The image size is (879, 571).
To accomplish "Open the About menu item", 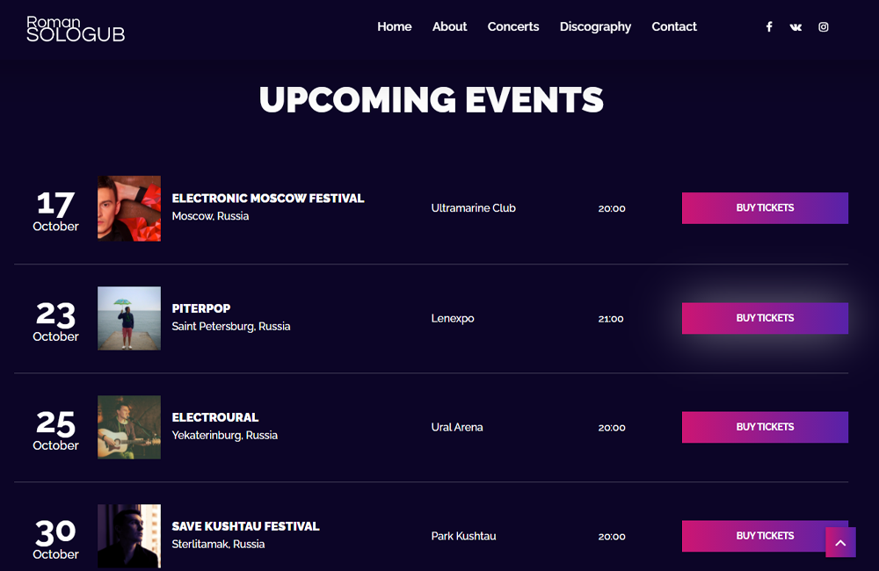I will pos(449,26).
